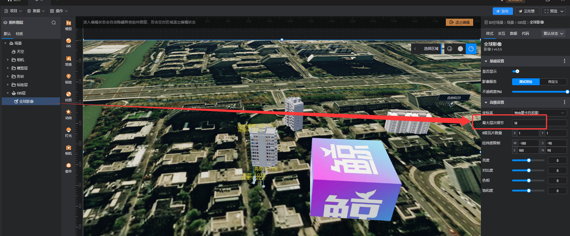The image size is (570, 236).
Task: Open the 坐标系 Web墨卡托投影 dropdown
Action: click(x=539, y=113)
